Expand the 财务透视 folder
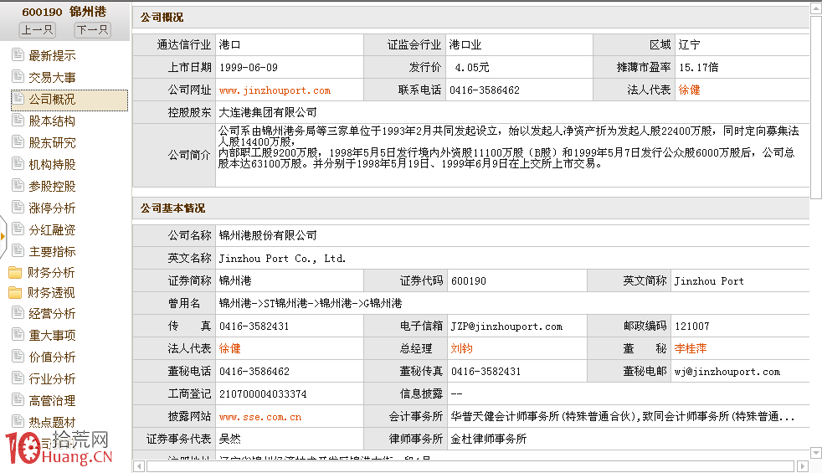This screenshot has width=822, height=473. pyautogui.click(x=51, y=293)
